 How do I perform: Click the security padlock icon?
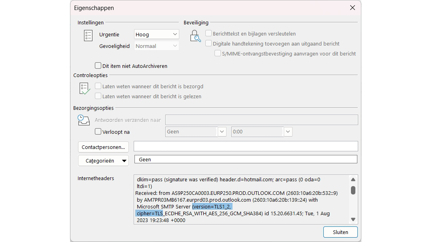coord(195,36)
